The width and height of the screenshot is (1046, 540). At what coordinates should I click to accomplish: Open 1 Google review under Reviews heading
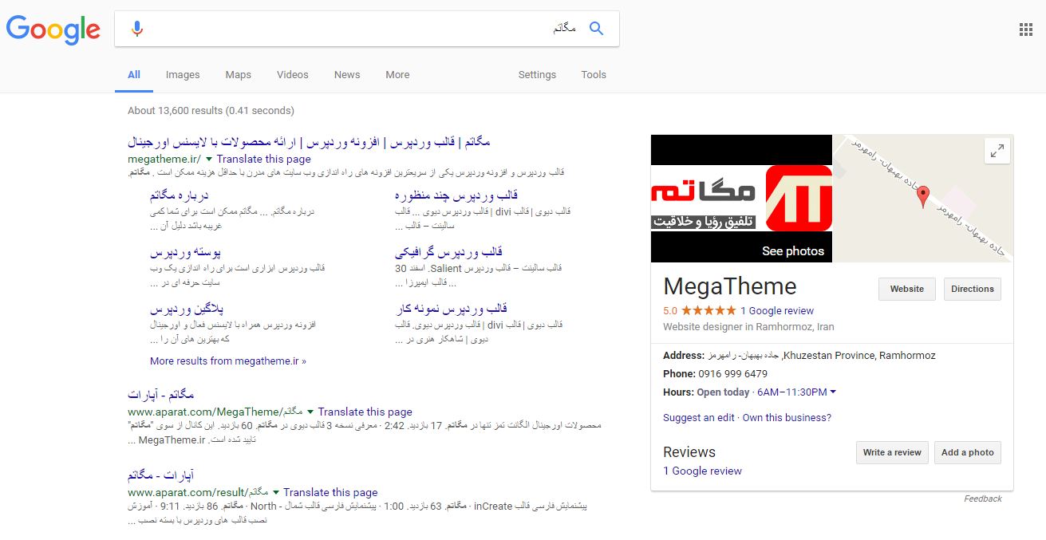(x=702, y=471)
